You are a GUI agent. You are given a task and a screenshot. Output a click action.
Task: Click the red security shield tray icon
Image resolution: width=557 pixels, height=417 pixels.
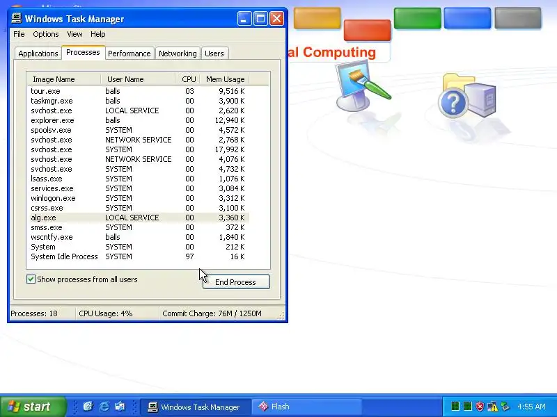480,407
